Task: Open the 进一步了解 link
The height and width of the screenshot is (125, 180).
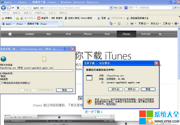Action: pyautogui.click(x=94, y=112)
